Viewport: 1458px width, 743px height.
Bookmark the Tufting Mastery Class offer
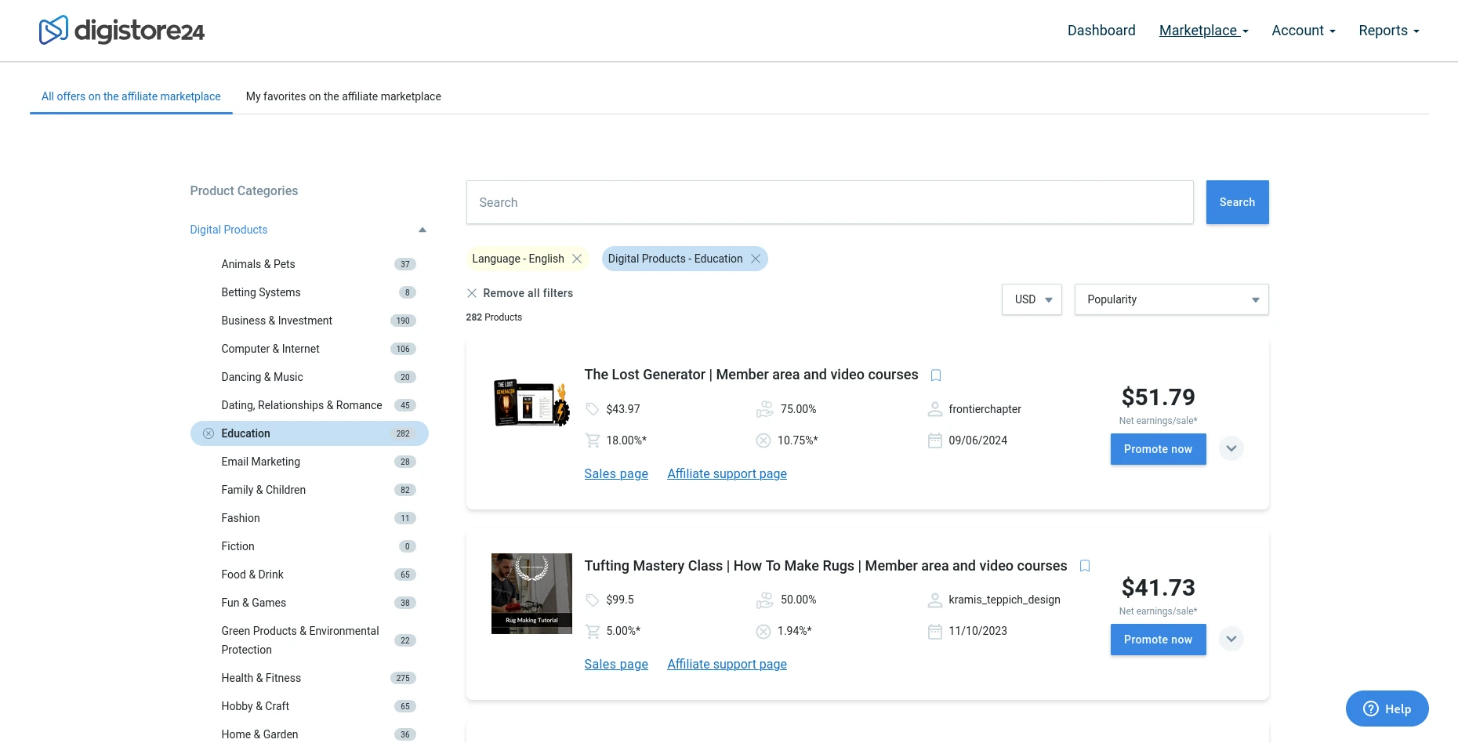(x=1085, y=565)
